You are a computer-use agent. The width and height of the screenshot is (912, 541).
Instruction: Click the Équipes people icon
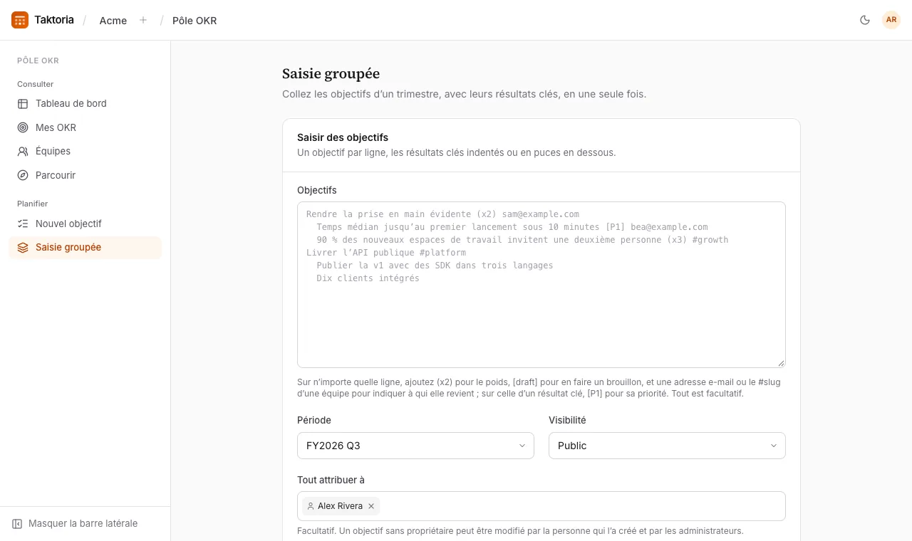point(23,152)
